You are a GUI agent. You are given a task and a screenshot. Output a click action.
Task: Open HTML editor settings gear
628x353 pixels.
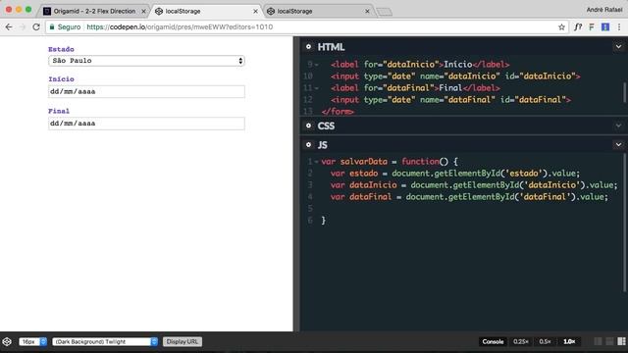(x=308, y=47)
